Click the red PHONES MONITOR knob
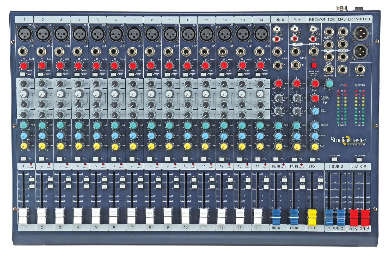Screen dimensions: 391x259 [315, 98]
